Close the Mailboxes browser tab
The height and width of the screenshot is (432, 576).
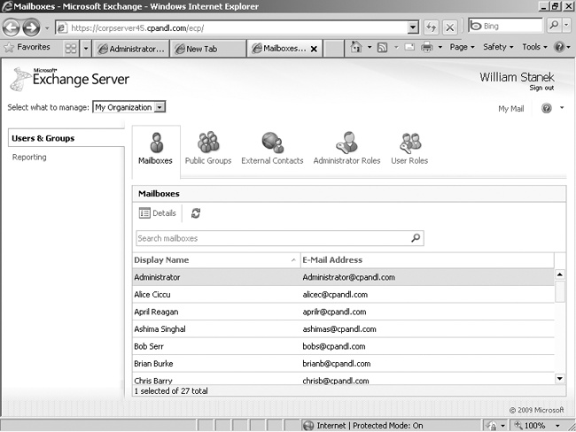(x=314, y=49)
